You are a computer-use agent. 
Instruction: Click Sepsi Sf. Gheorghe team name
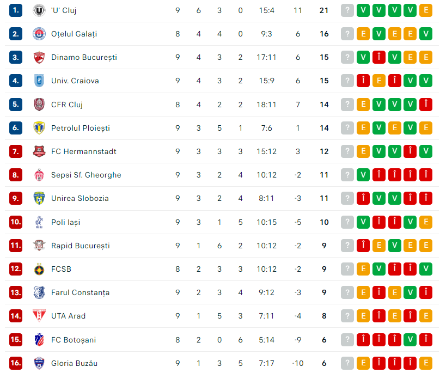click(86, 175)
